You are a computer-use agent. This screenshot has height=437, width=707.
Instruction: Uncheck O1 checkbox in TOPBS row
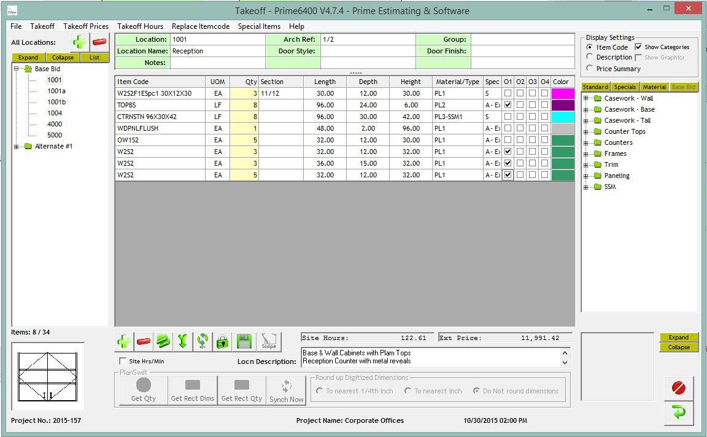coord(508,104)
